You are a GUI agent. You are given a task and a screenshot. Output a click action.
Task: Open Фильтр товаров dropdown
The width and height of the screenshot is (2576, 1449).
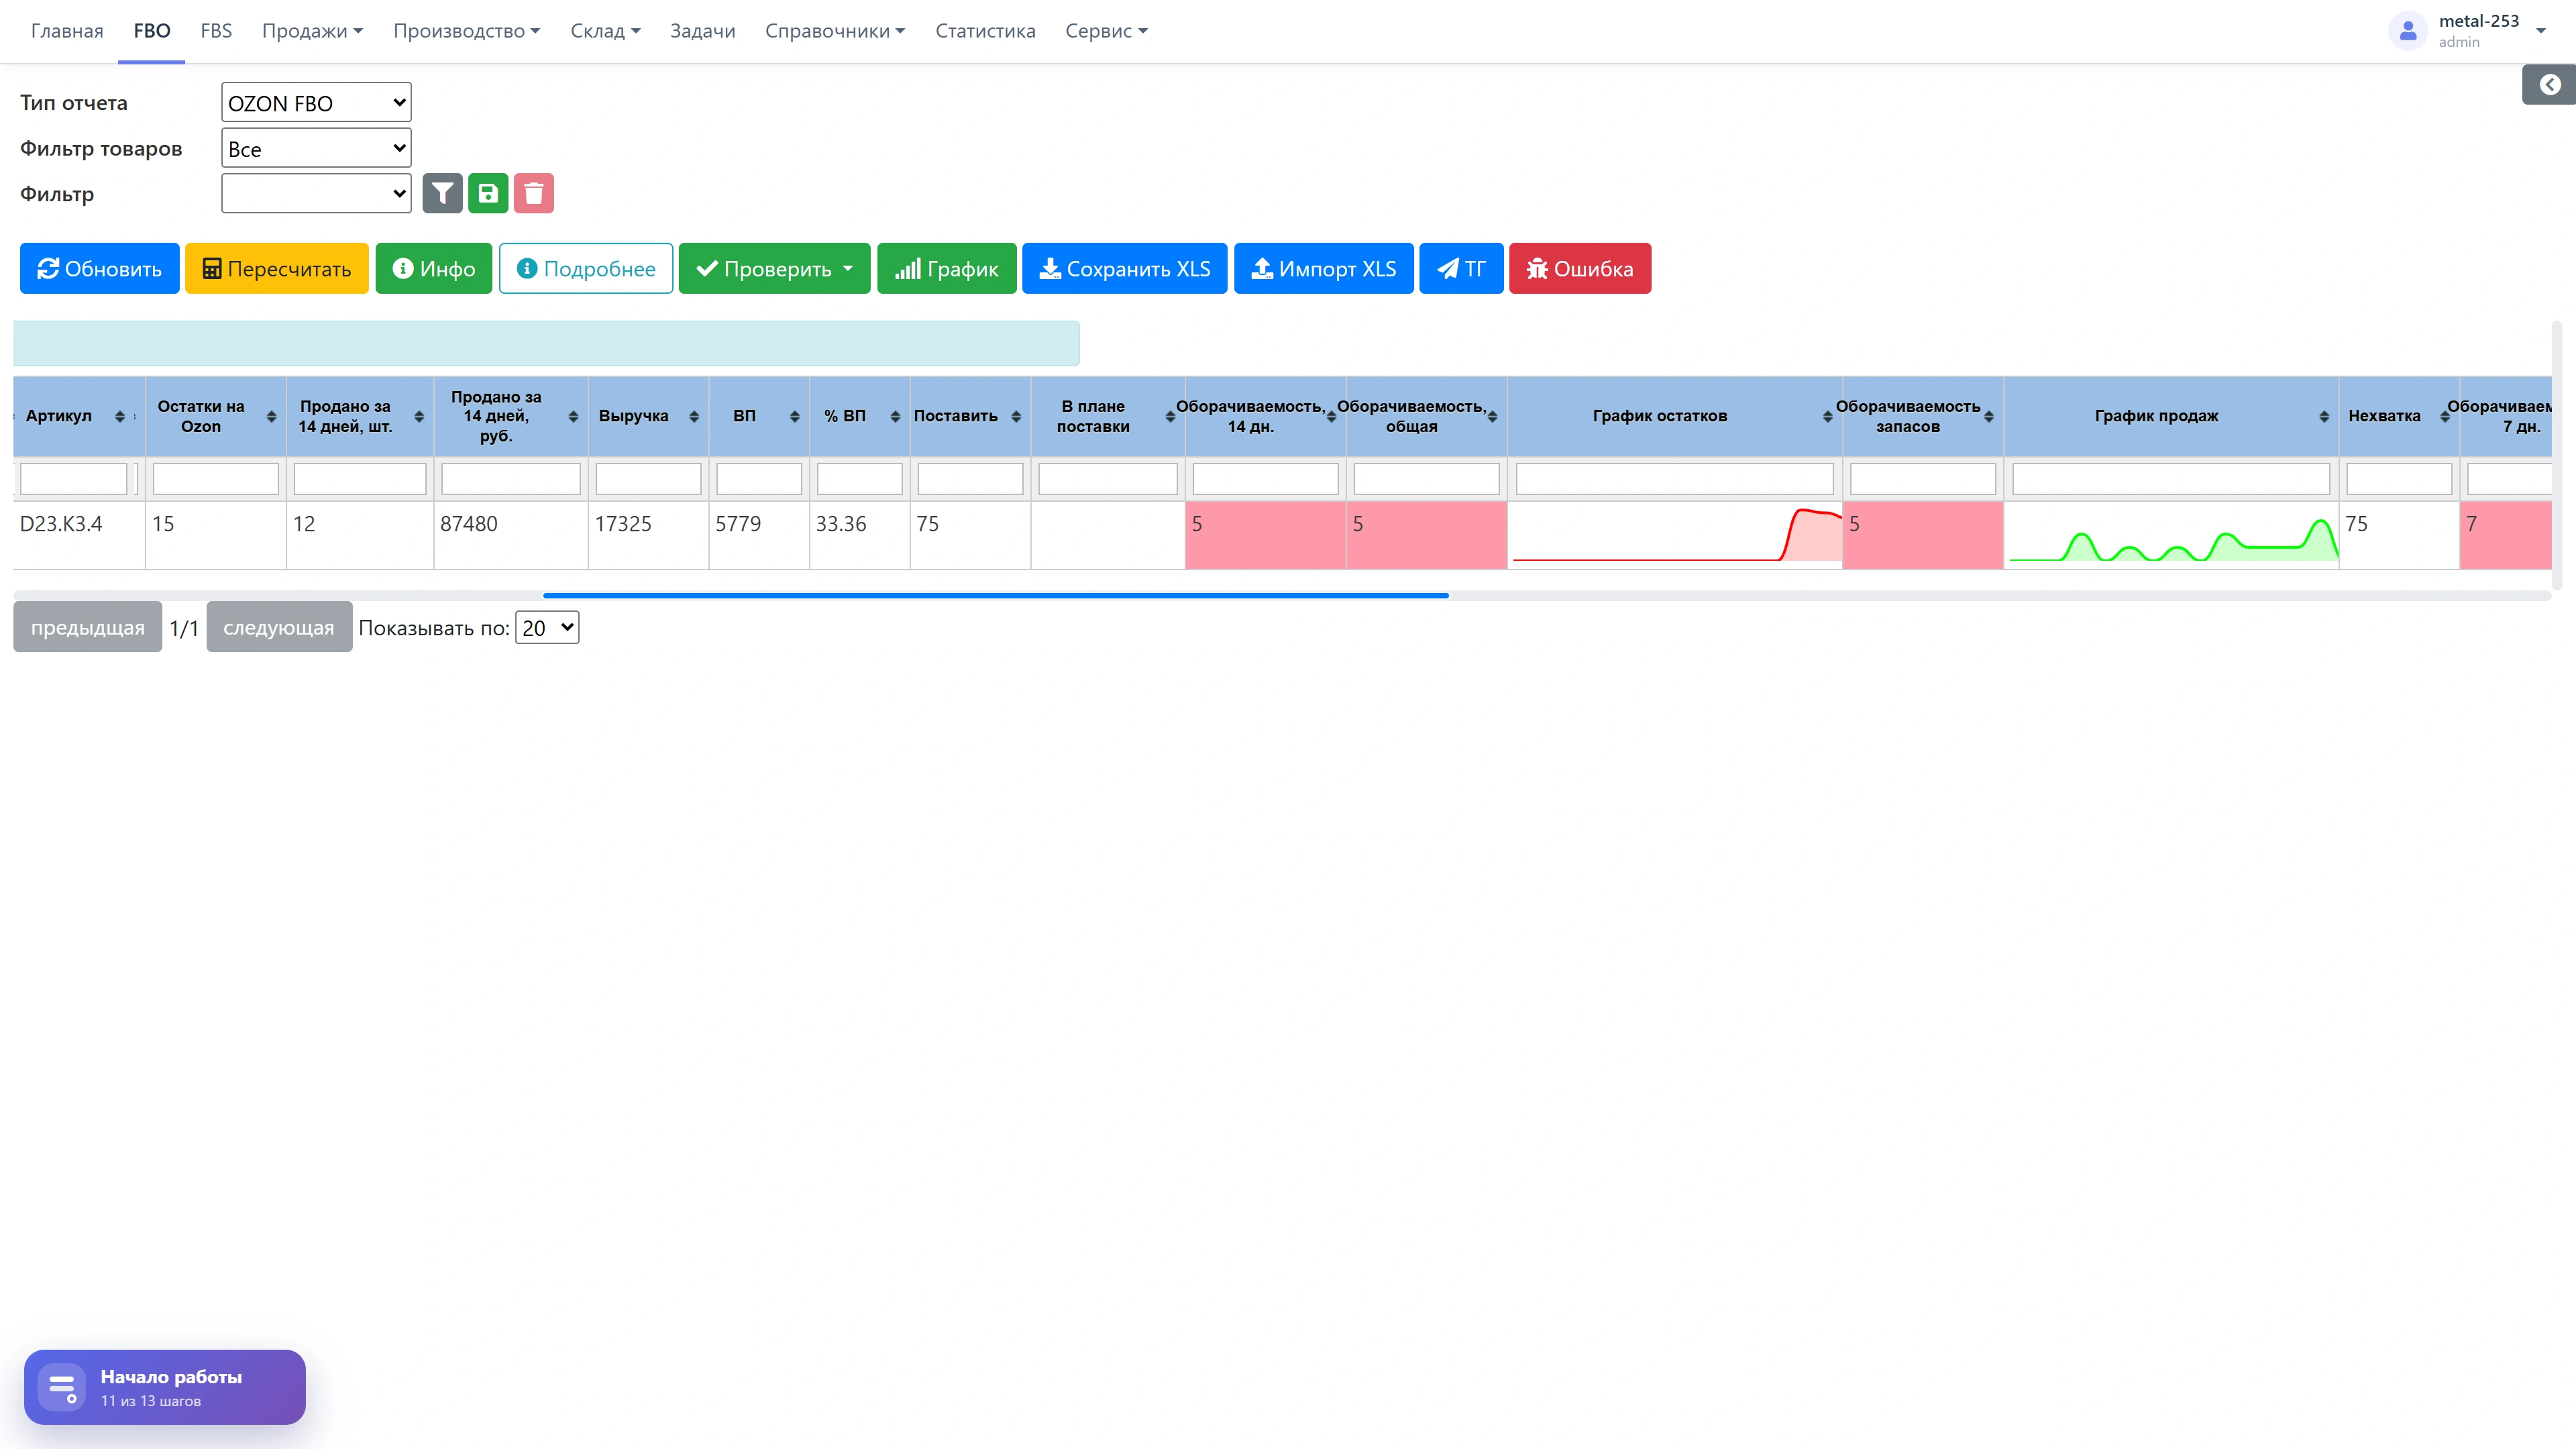click(316, 148)
